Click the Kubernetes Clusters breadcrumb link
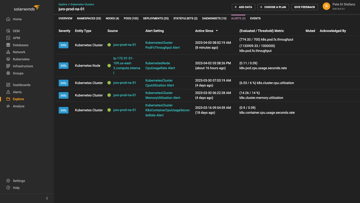360x203 pixels. click(82, 4)
